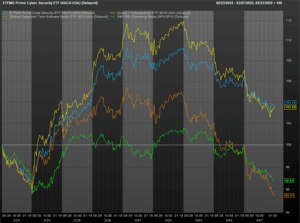Click the 112 value on the y-axis
The image size is (300, 223).
[x=289, y=20]
